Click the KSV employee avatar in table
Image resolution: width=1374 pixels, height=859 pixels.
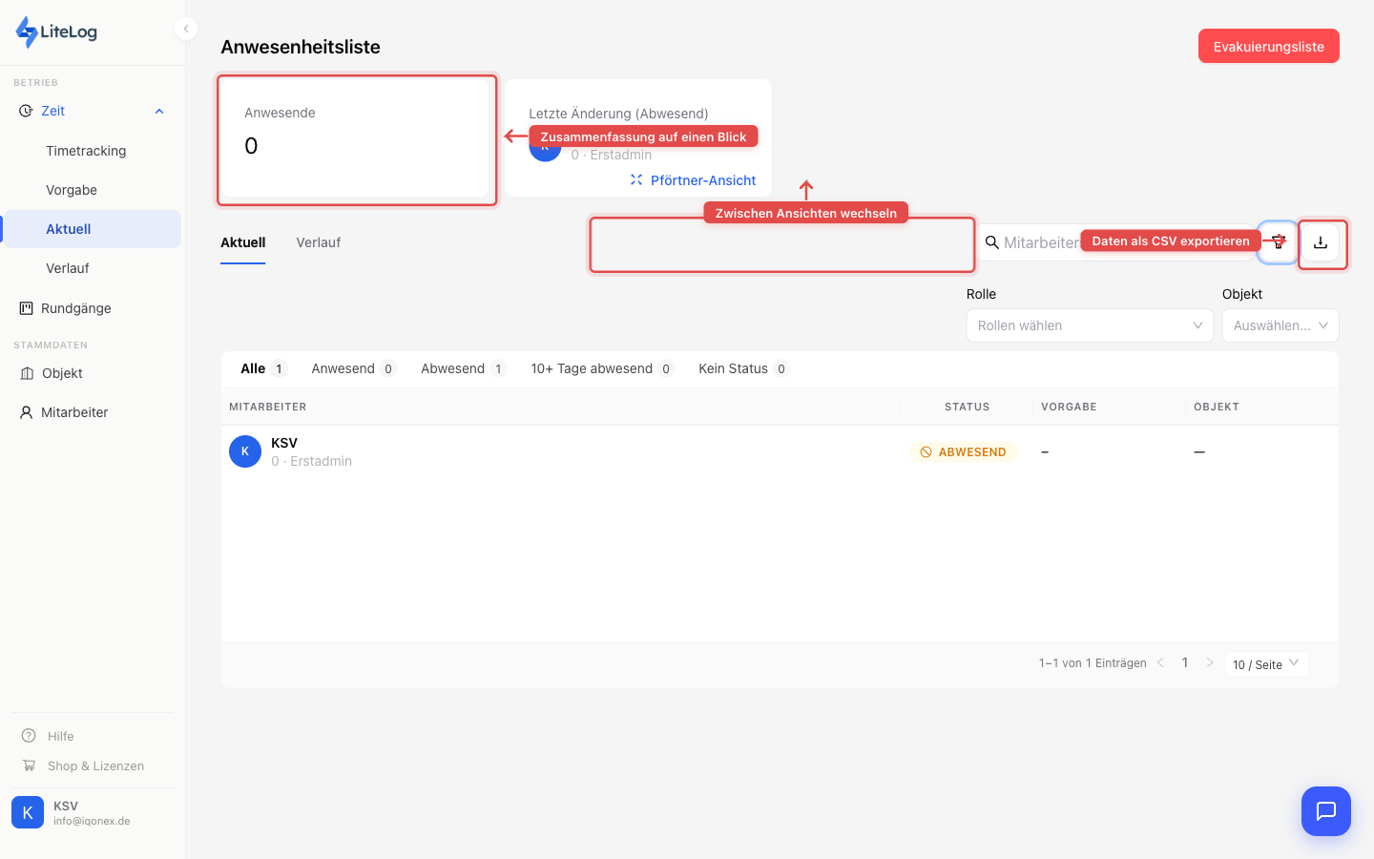[245, 451]
